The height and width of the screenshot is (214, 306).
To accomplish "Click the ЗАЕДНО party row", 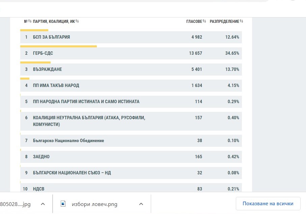I will (41, 157).
